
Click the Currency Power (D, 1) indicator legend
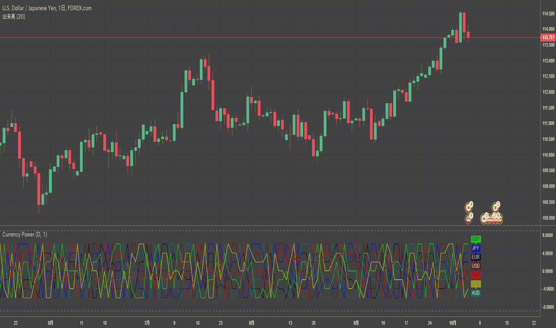click(24, 234)
